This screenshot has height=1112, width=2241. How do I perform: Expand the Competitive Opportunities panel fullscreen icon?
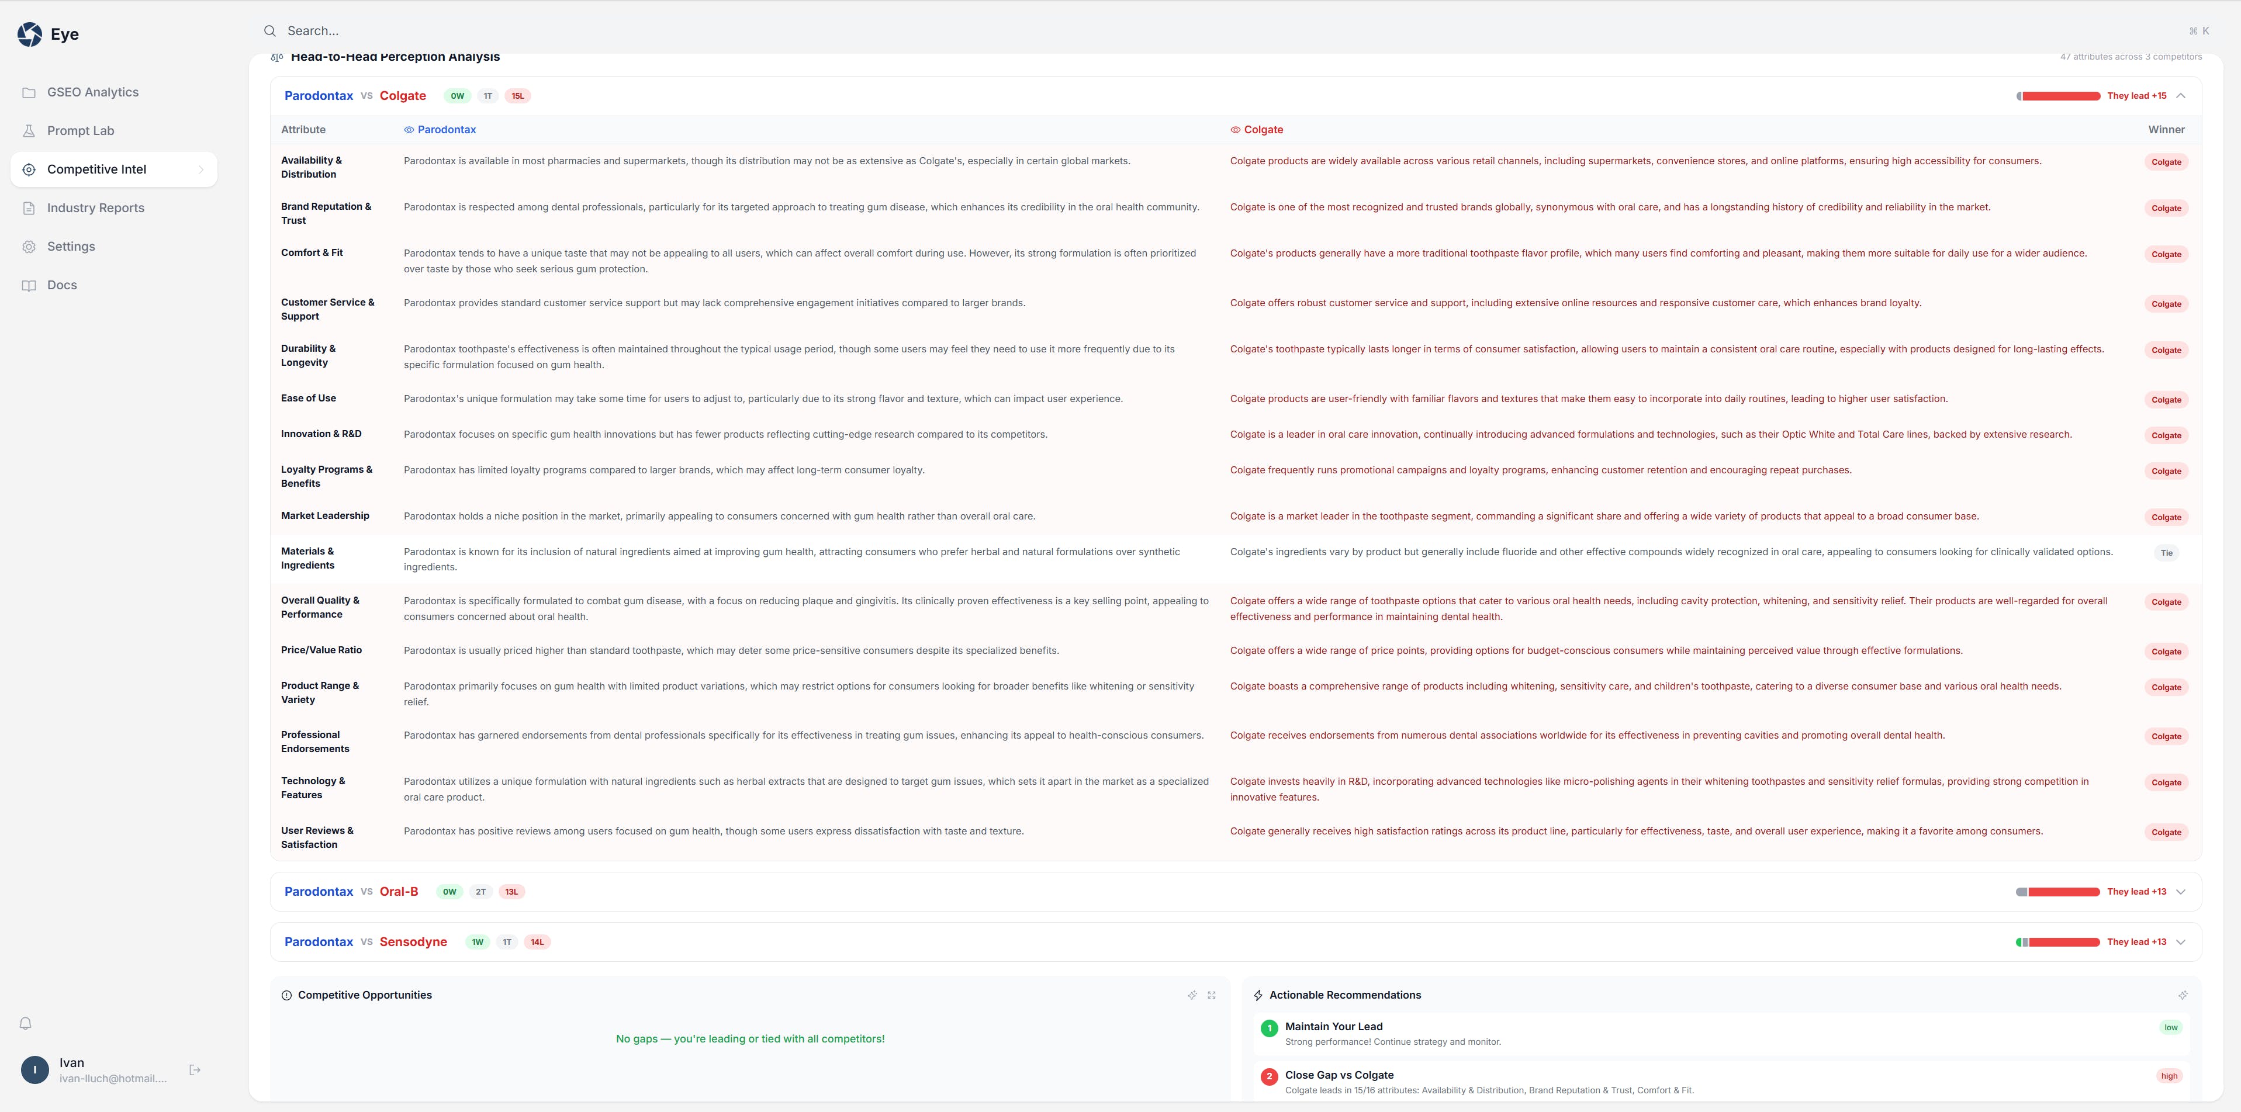click(x=1212, y=996)
